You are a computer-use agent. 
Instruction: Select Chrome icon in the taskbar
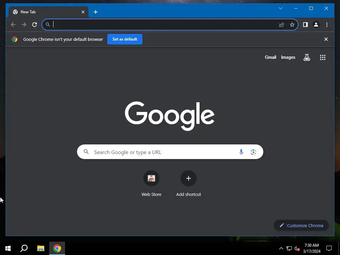pos(57,248)
